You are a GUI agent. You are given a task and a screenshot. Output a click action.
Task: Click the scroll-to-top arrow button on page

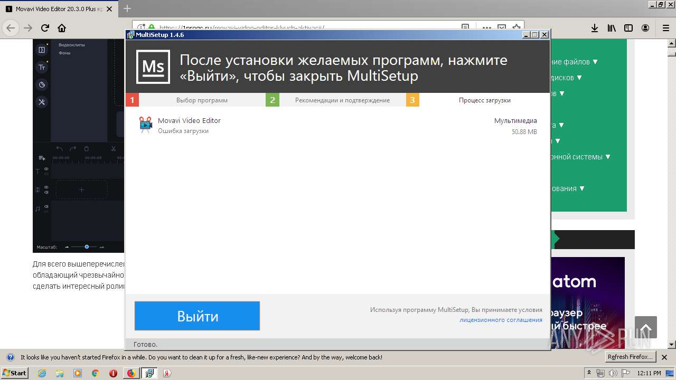pos(646,327)
